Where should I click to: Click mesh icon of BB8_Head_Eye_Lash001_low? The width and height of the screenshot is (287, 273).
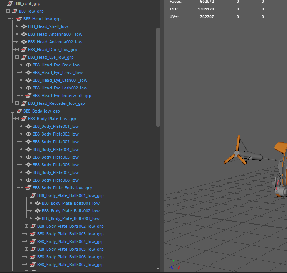[x=28, y=80]
